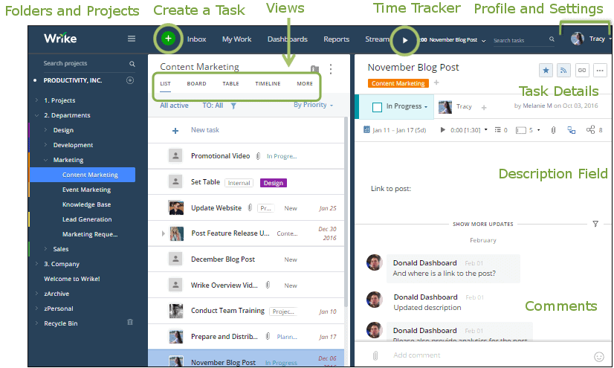This screenshot has width=614, height=368.
Task: Start the time tracker play button
Action: (x=405, y=40)
